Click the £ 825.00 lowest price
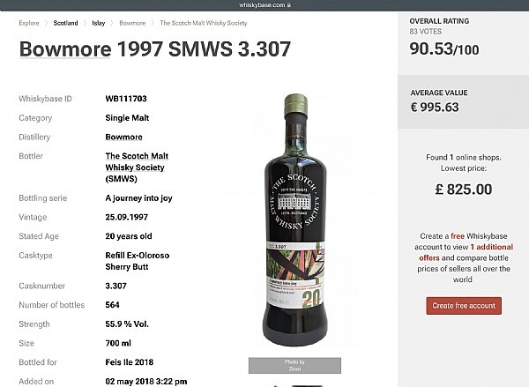 [464, 190]
